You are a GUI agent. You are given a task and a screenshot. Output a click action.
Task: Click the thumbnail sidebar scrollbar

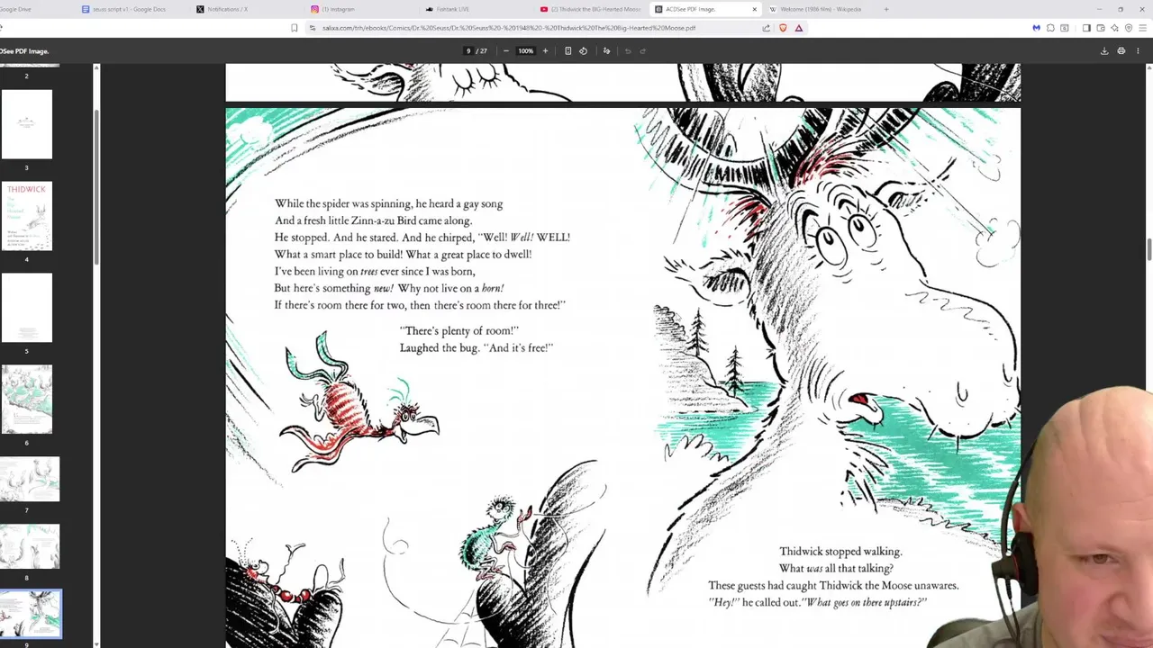pyautogui.click(x=96, y=186)
